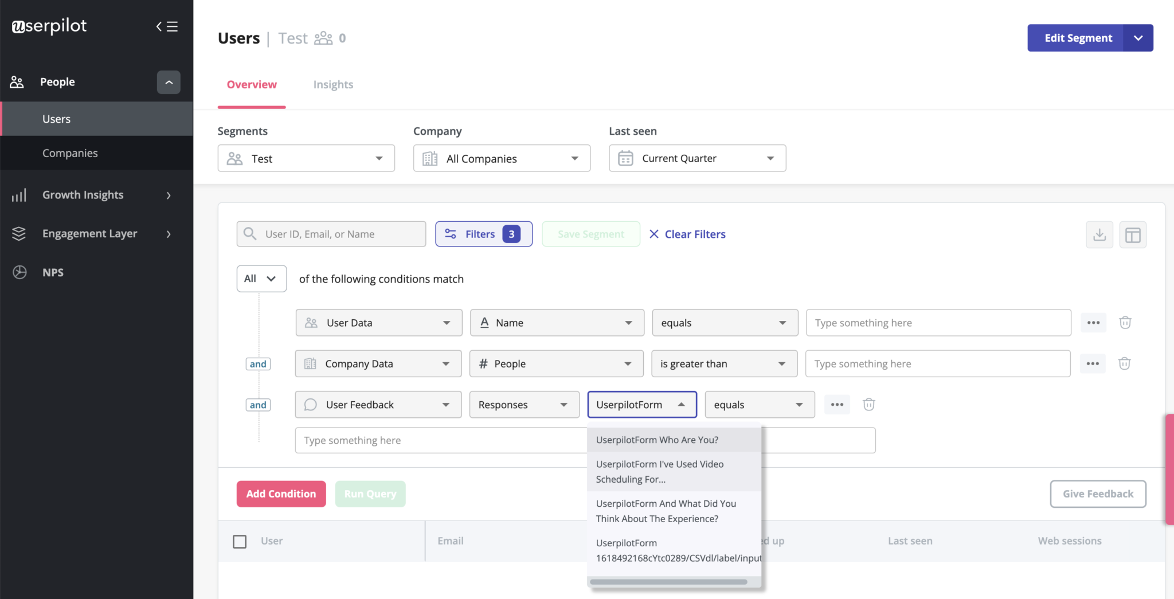Click the Growth Insights bar chart icon

(x=19, y=195)
